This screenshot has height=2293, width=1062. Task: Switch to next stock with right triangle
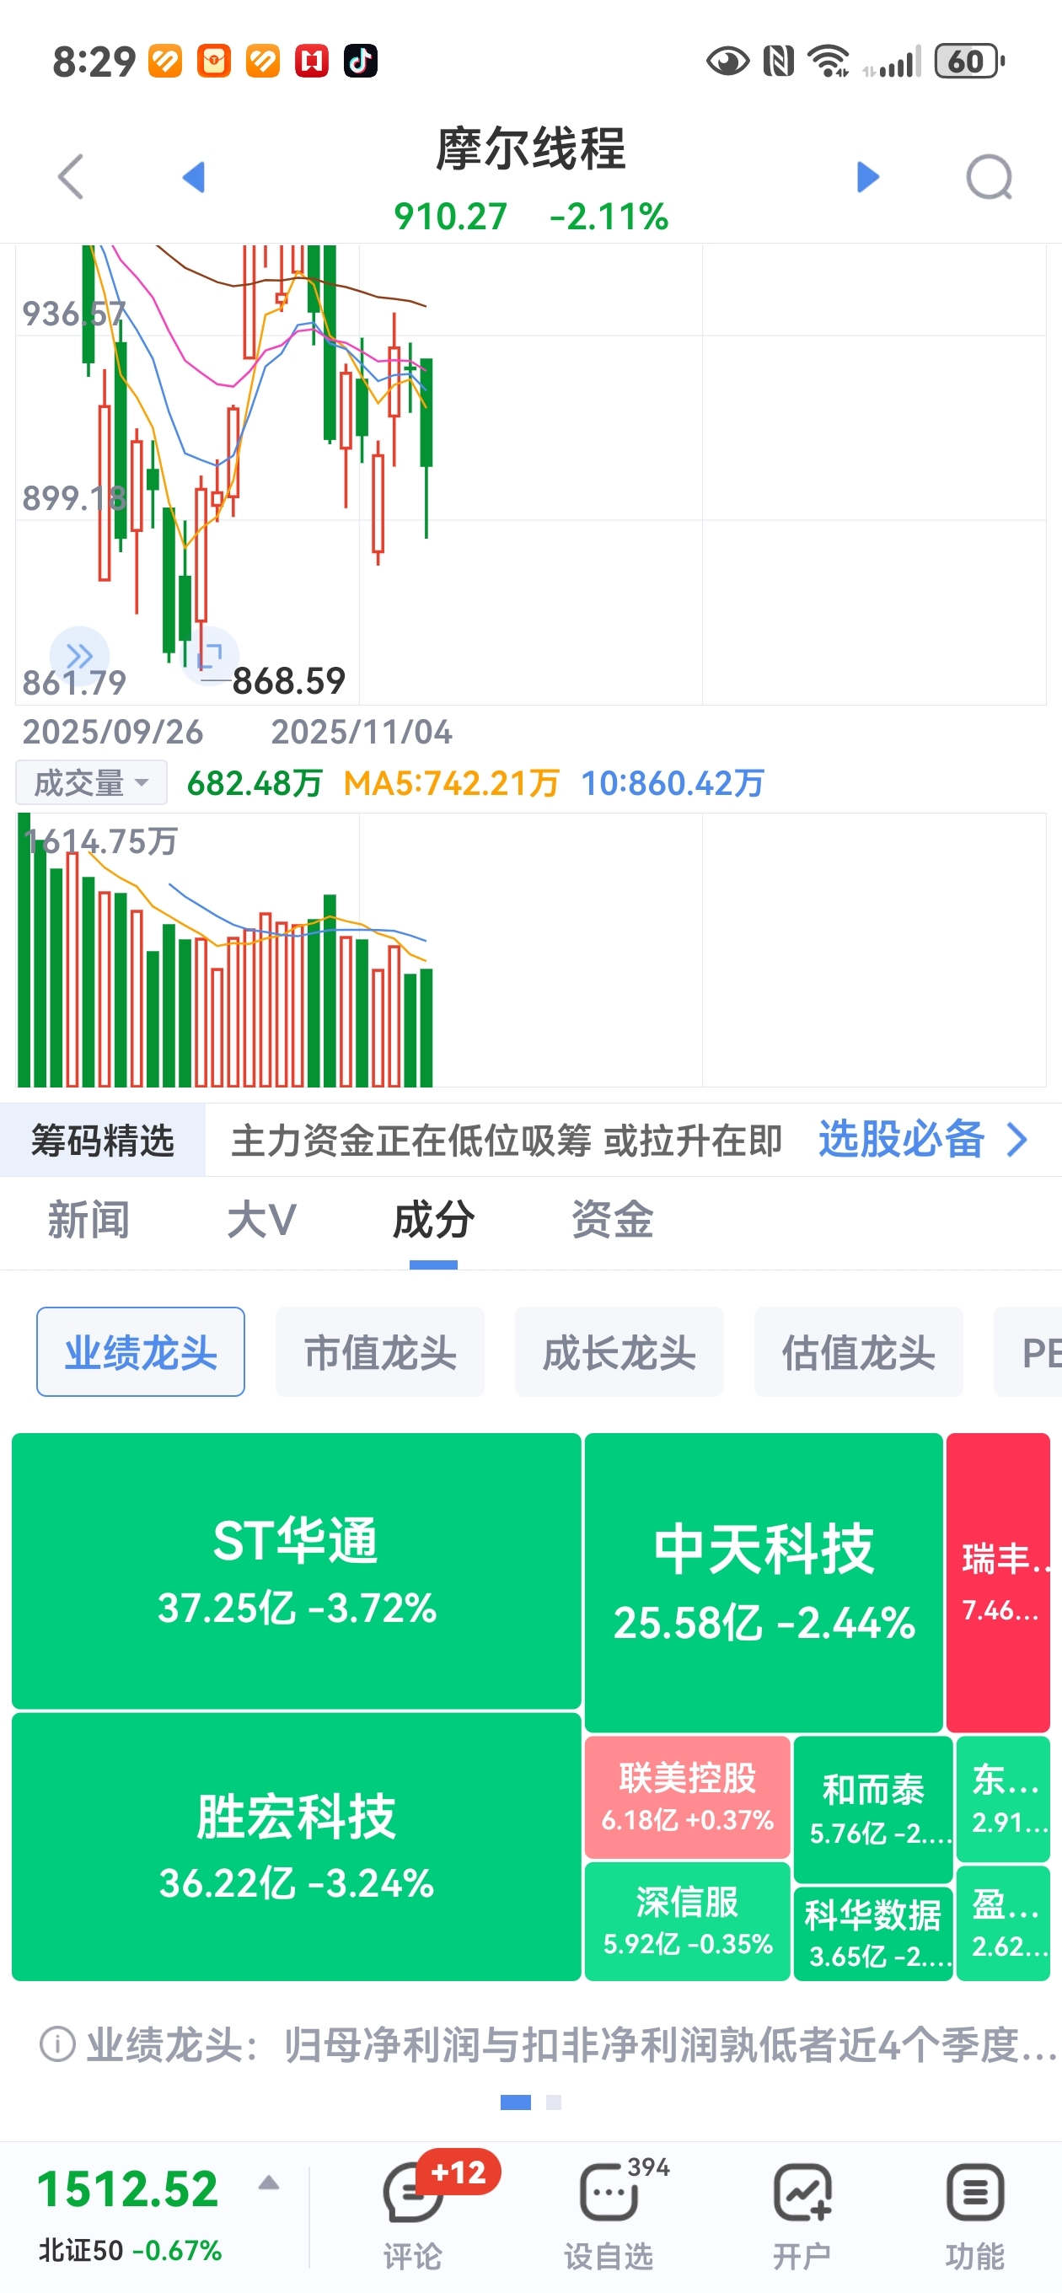point(868,176)
